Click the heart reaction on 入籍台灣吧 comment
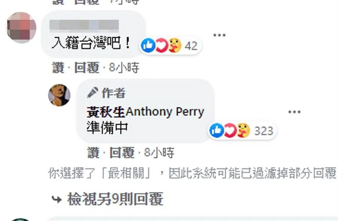Screen dimensions: 338x221 click(x=161, y=45)
